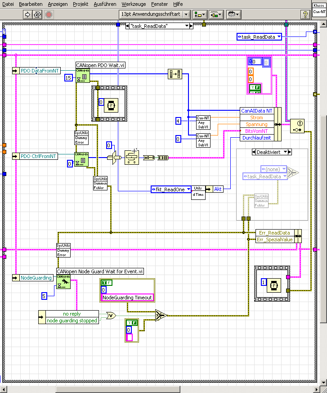The height and width of the screenshot is (393, 327).
Task: Select the SysUtils Dummy Error VI near PDO CtrlFromNT
Action: (81, 138)
